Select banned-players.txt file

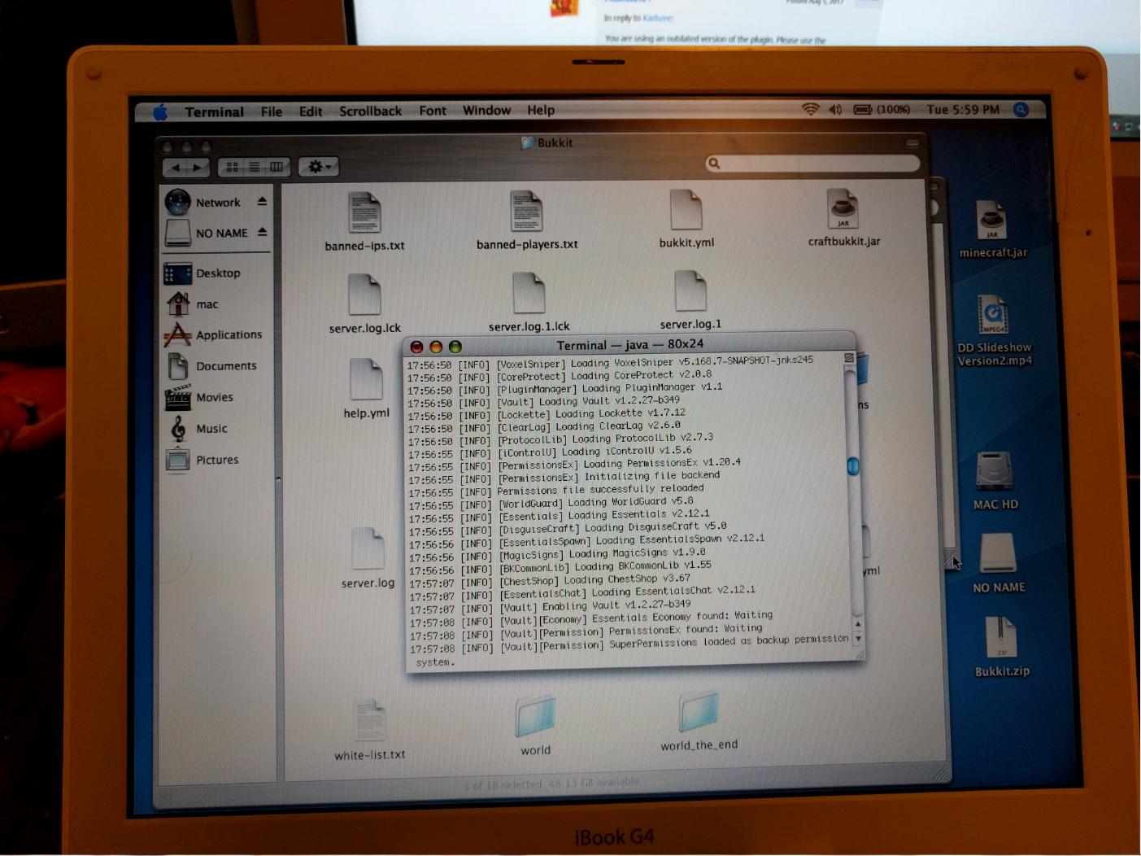(x=527, y=220)
